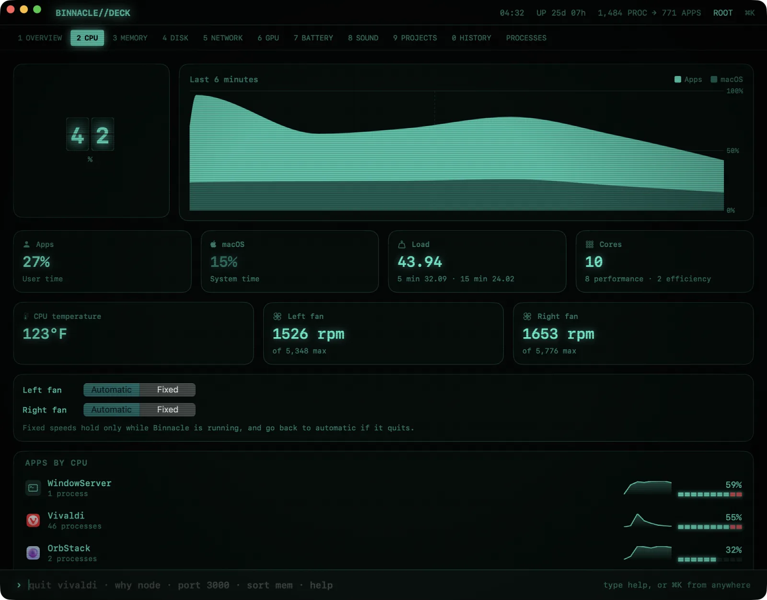
Task: Open the 4 Disk tab
Action: (x=175, y=38)
